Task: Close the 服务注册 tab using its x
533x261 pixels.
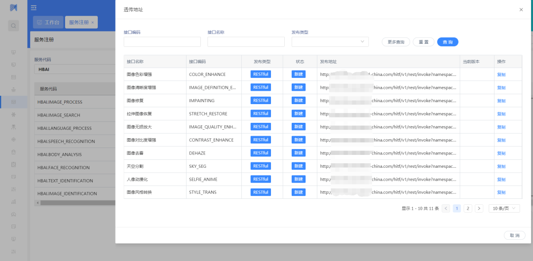Action: pos(93,22)
